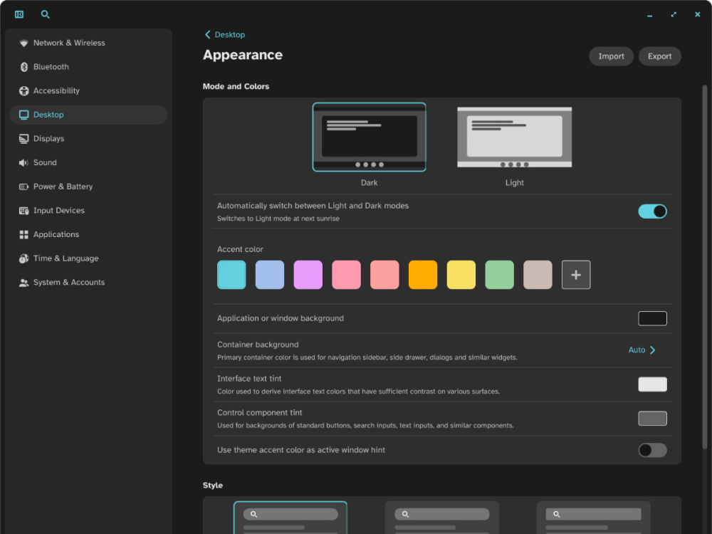The height and width of the screenshot is (534, 712).
Task: Click the Bluetooth icon in sidebar
Action: pos(23,67)
